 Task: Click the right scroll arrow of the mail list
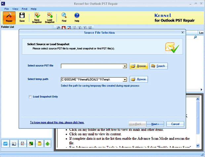point(201,89)
